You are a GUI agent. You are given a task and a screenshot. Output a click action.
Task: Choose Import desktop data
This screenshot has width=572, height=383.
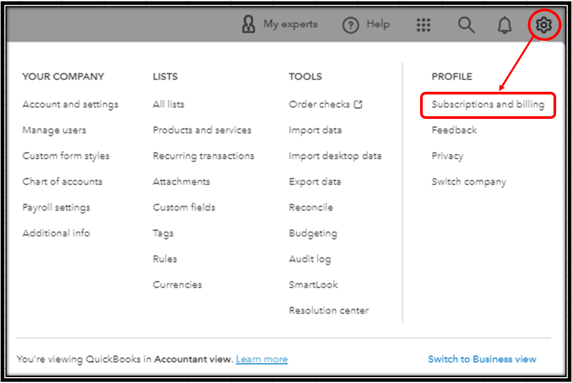(x=336, y=156)
